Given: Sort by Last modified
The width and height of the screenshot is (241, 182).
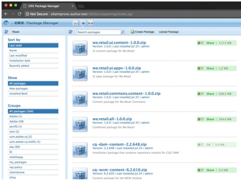Looking at the screenshot, I should click(33, 55).
